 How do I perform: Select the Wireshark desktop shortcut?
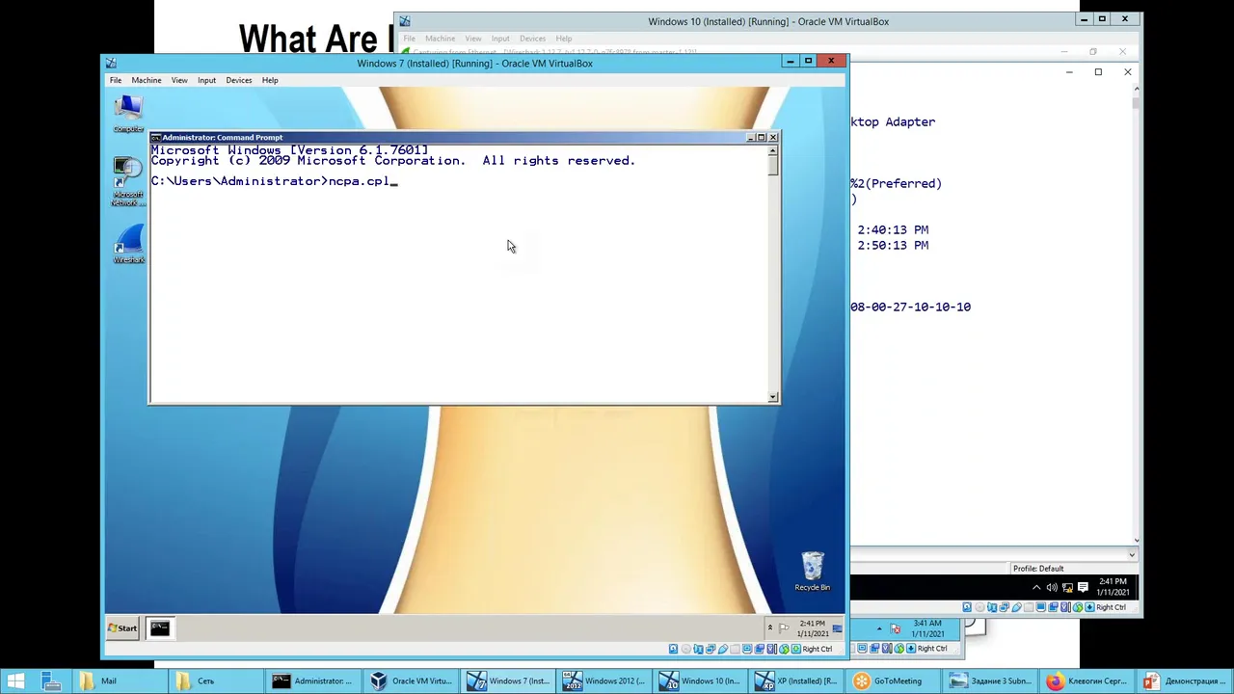(x=128, y=245)
